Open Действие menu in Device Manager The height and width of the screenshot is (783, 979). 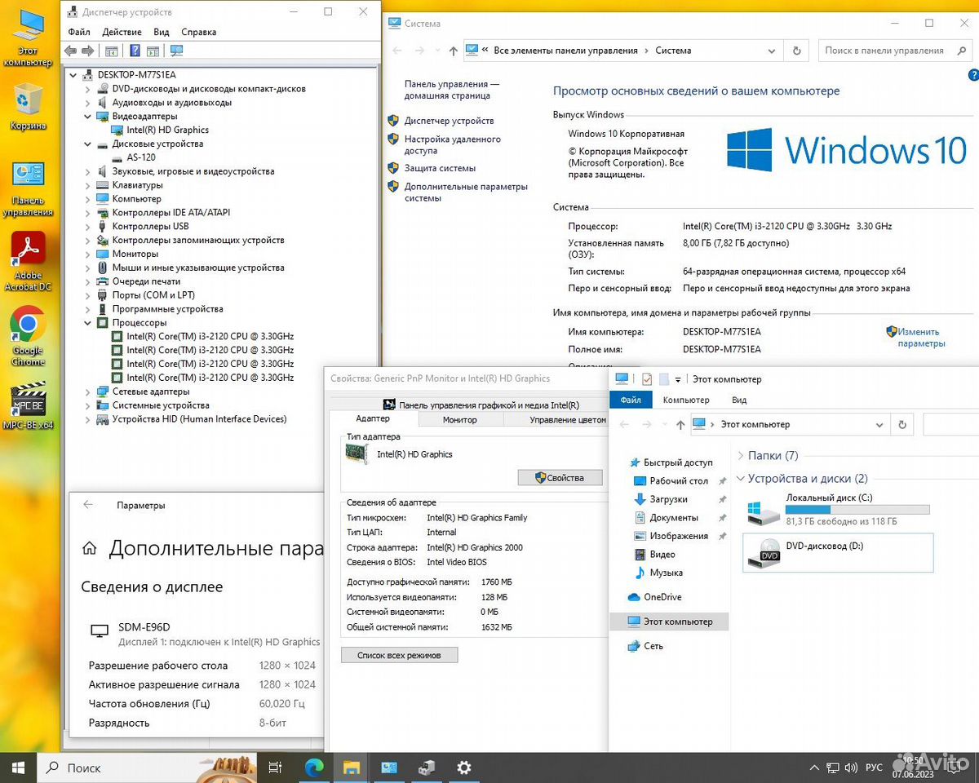pyautogui.click(x=122, y=32)
